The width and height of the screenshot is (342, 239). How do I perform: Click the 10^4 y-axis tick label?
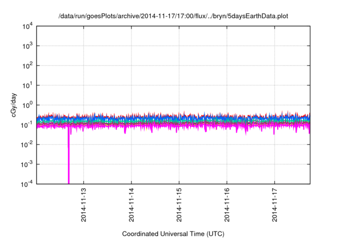tap(27, 26)
